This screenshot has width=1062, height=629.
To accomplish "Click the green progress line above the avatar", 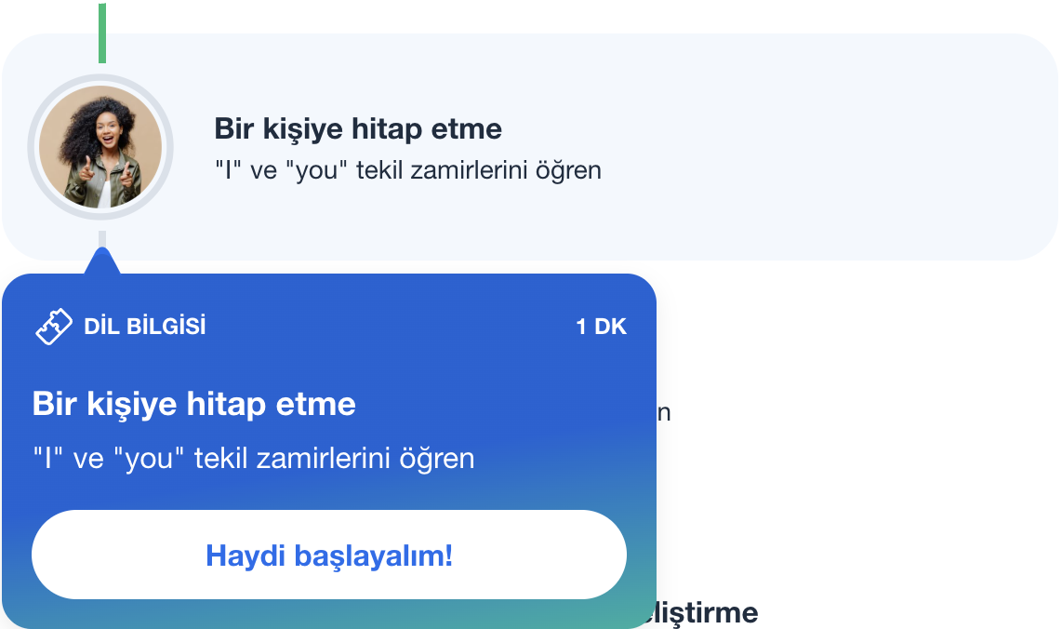I will [102, 33].
